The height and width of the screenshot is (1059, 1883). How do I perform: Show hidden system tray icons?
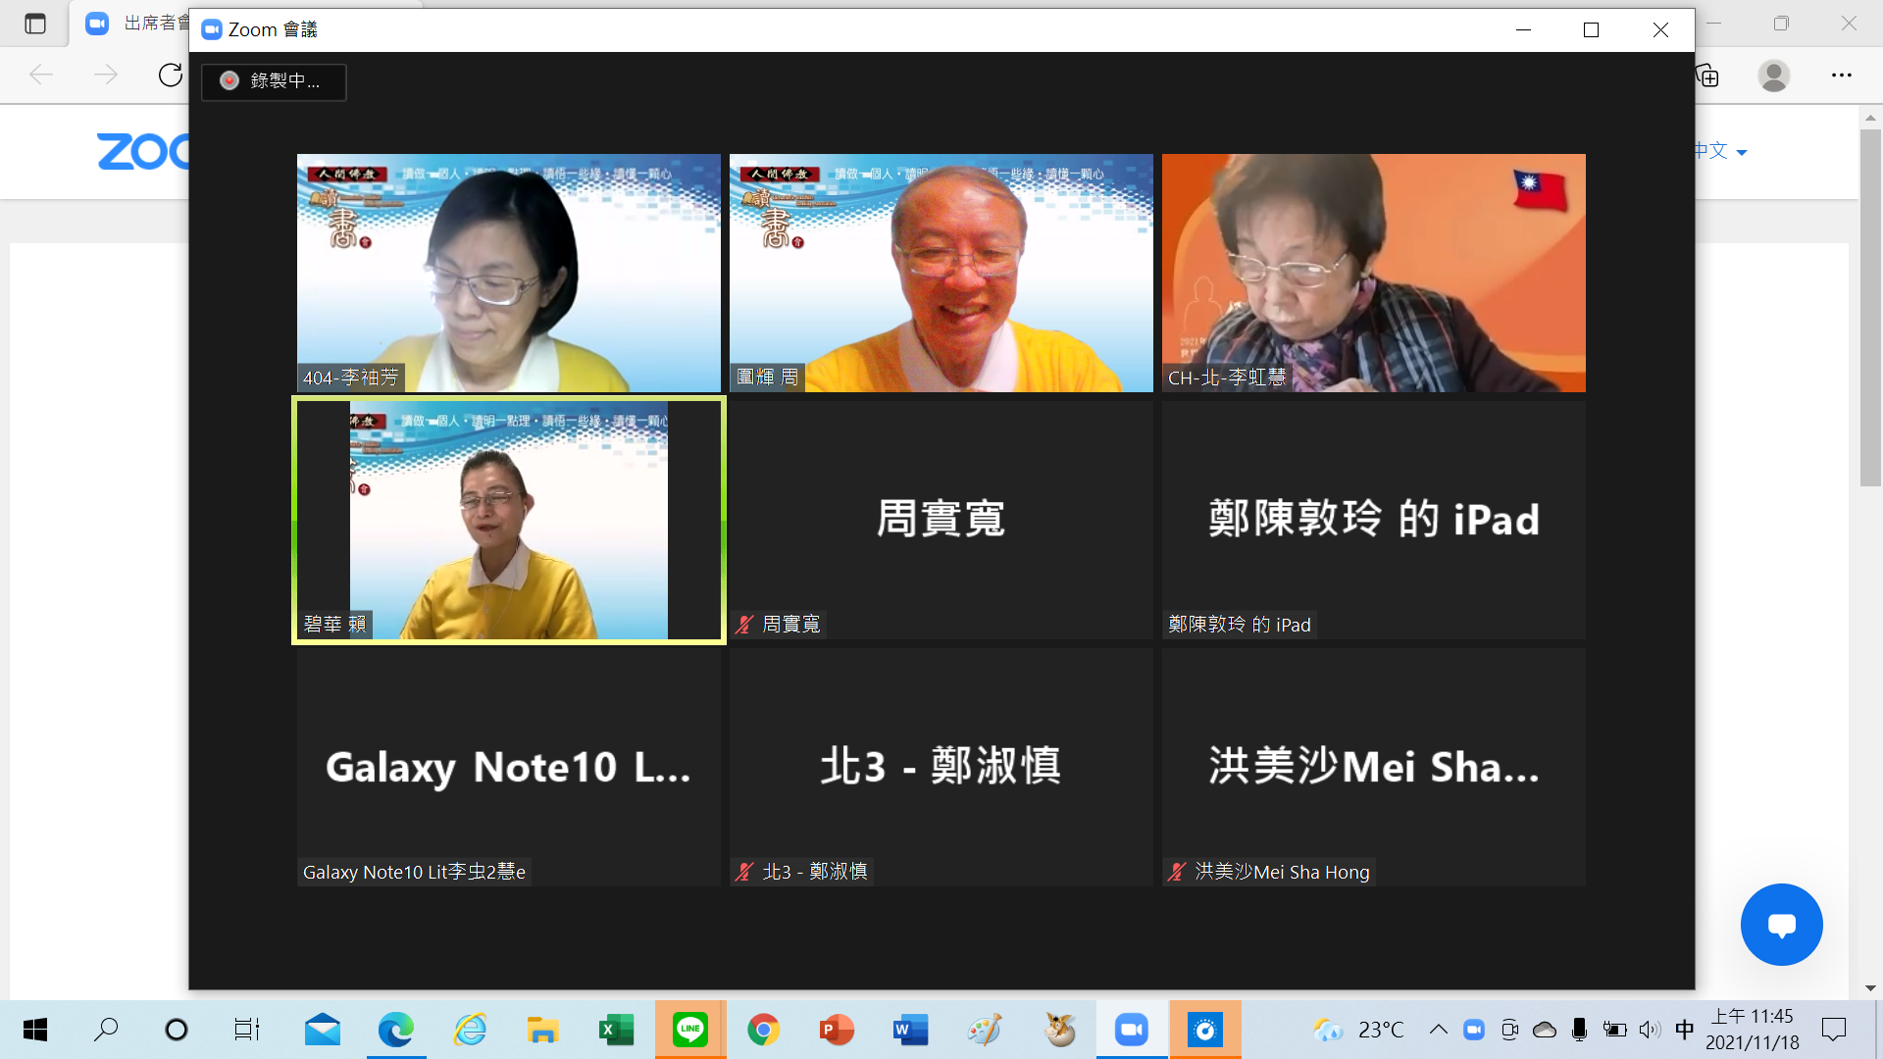tap(1438, 1030)
